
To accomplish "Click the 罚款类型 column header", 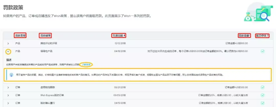I will 20,35.
